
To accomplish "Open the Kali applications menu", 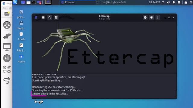I will (x=15, y=2).
